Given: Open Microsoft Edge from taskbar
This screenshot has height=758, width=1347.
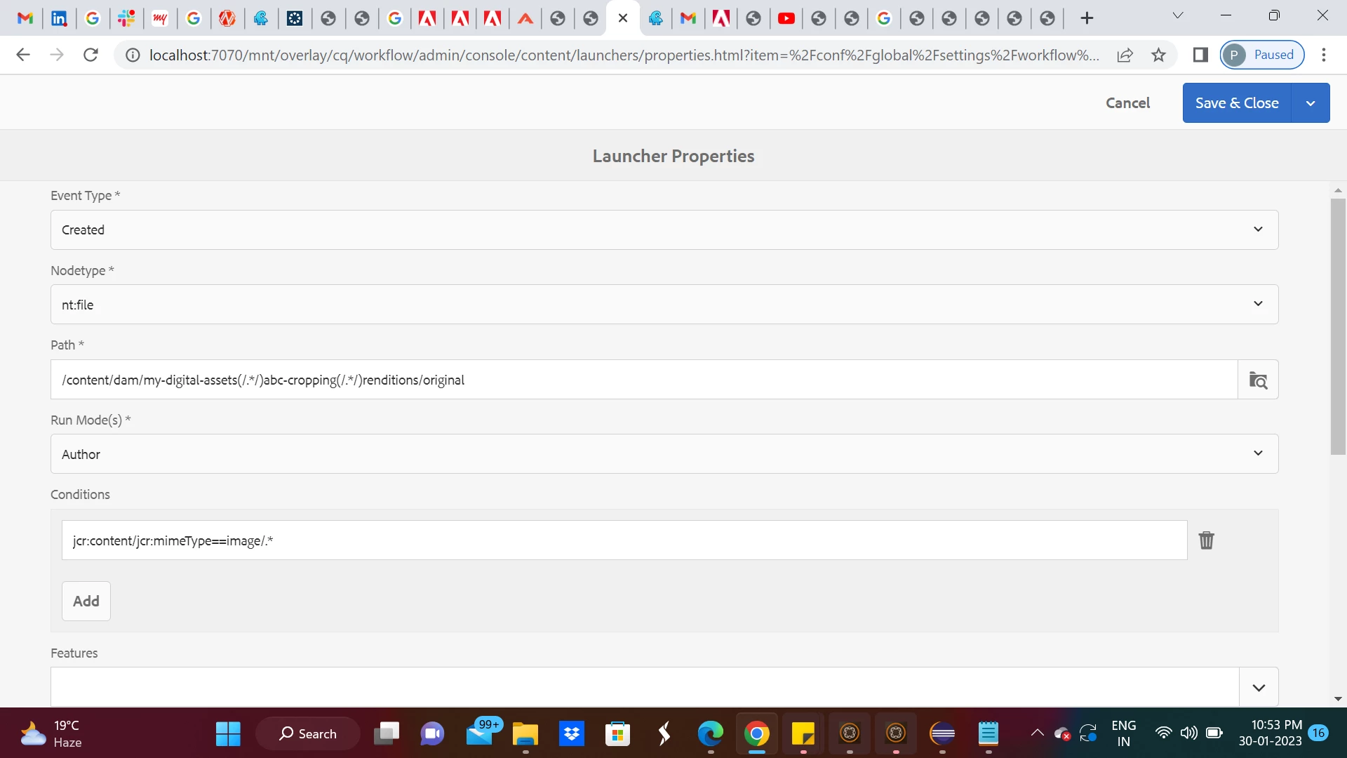Looking at the screenshot, I should pyautogui.click(x=710, y=734).
